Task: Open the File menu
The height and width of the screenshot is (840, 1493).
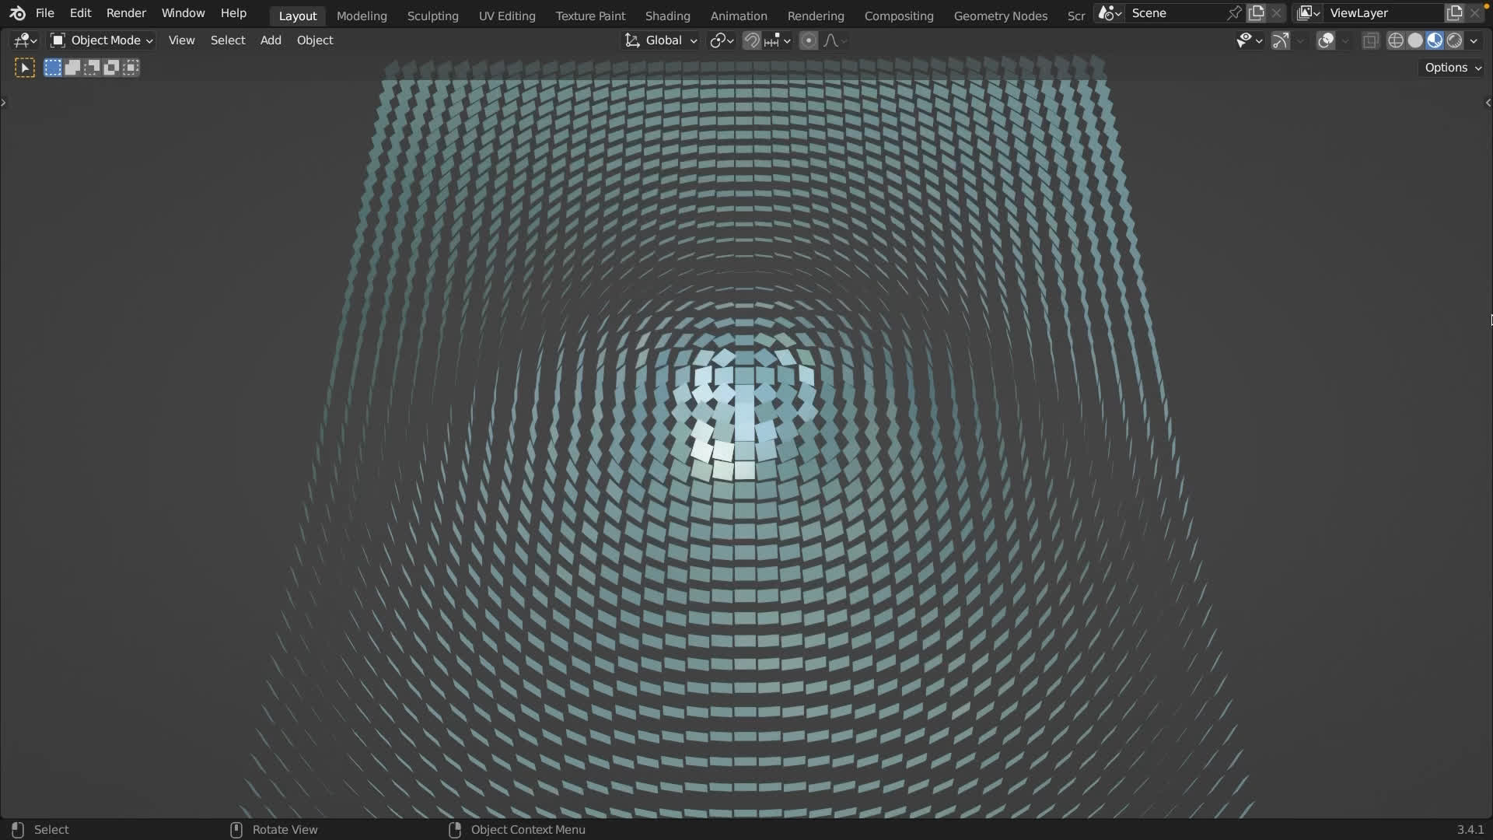Action: (45, 13)
